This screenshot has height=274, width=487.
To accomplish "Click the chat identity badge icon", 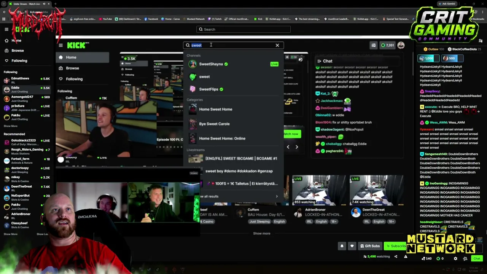I will 465,259.
